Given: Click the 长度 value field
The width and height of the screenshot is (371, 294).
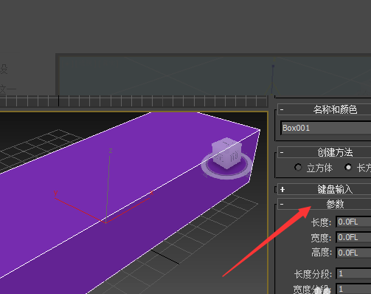Looking at the screenshot, I should pyautogui.click(x=353, y=222).
